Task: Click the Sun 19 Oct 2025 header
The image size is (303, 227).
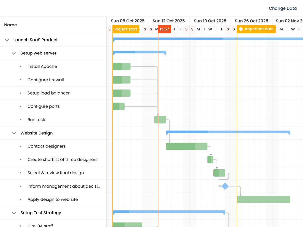Action: click(x=210, y=21)
